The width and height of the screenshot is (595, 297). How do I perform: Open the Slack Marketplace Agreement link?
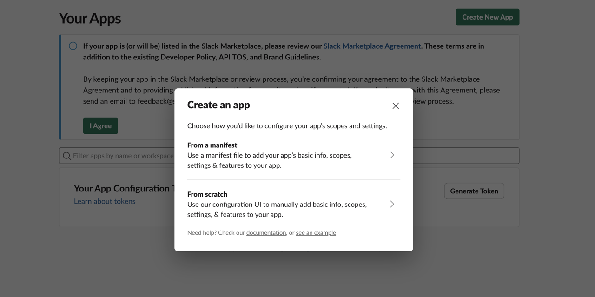(x=372, y=46)
